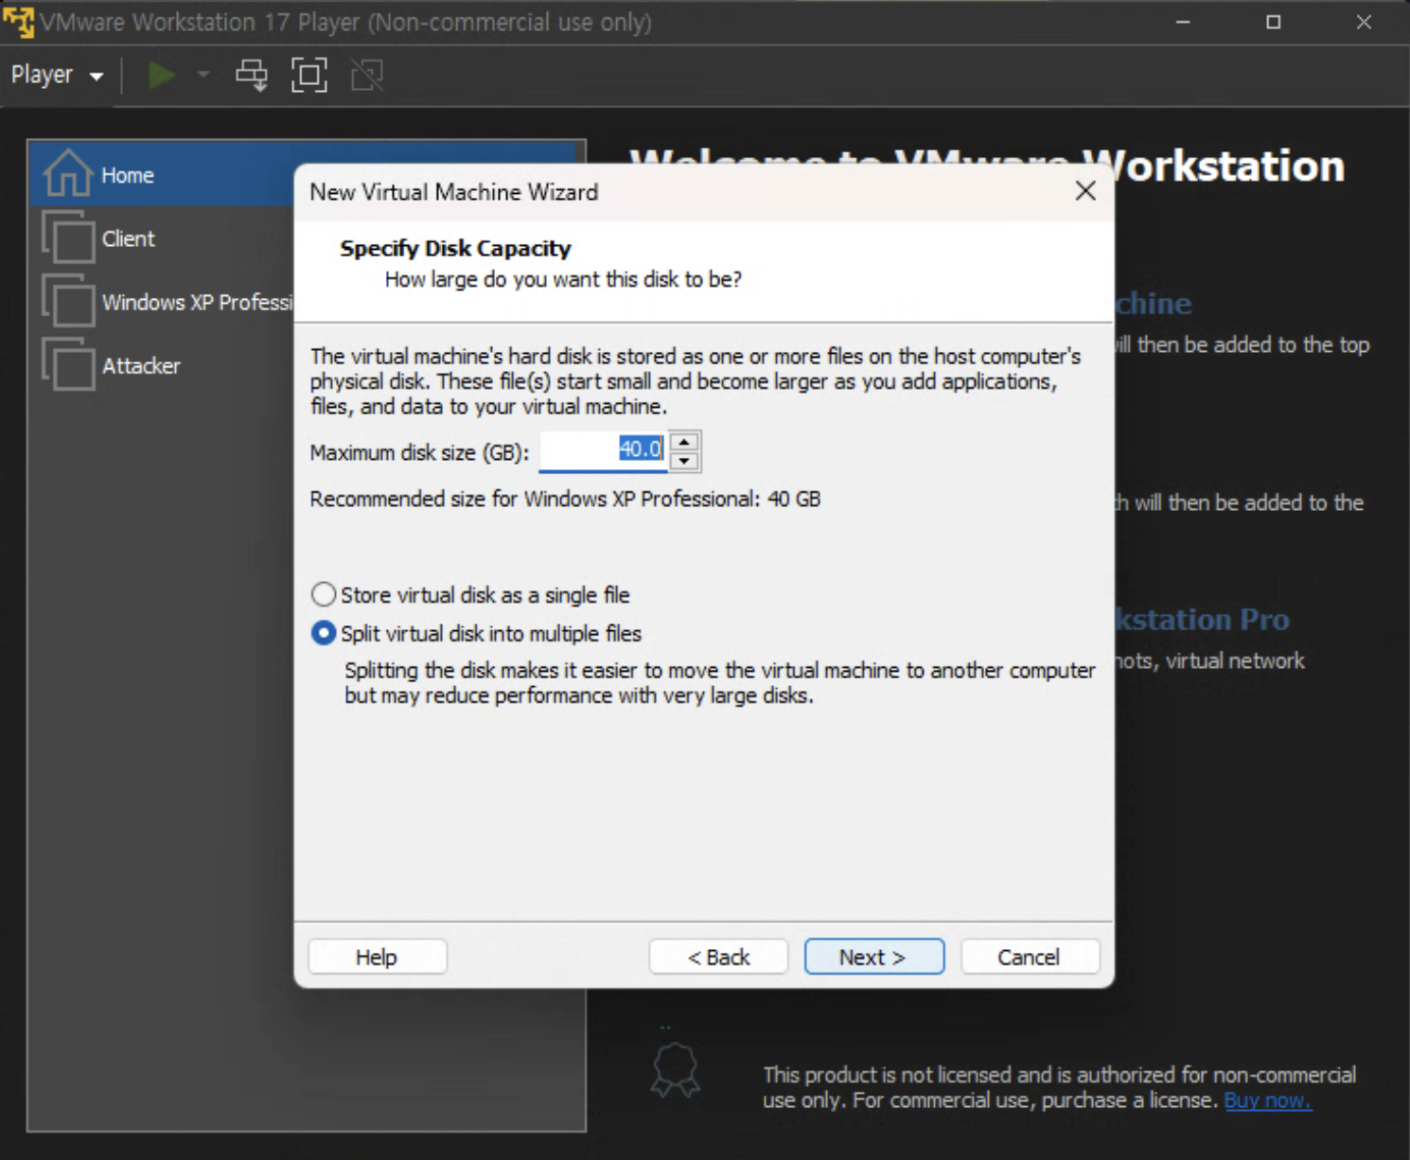Click the Client VM icon
The height and width of the screenshot is (1160, 1410).
(68, 237)
